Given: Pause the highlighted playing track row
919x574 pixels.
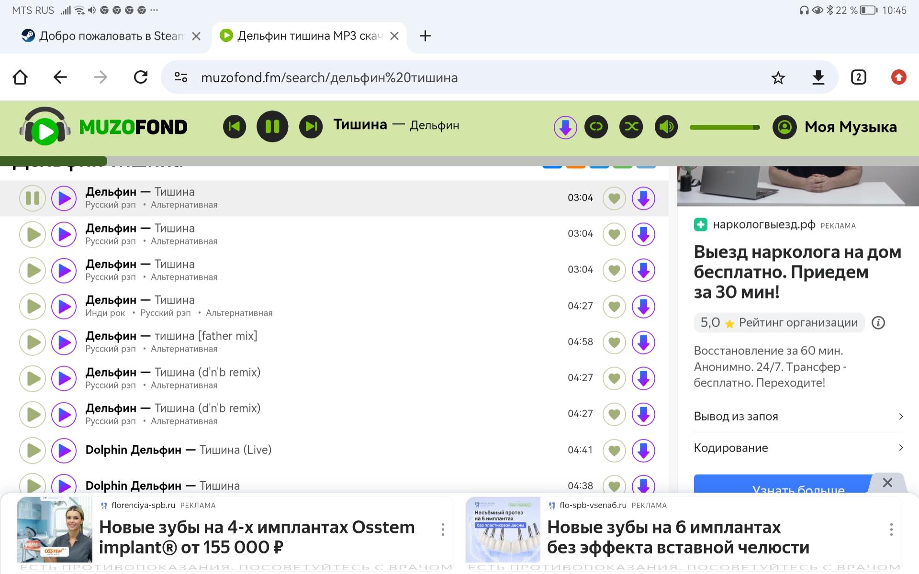Looking at the screenshot, I should point(33,198).
